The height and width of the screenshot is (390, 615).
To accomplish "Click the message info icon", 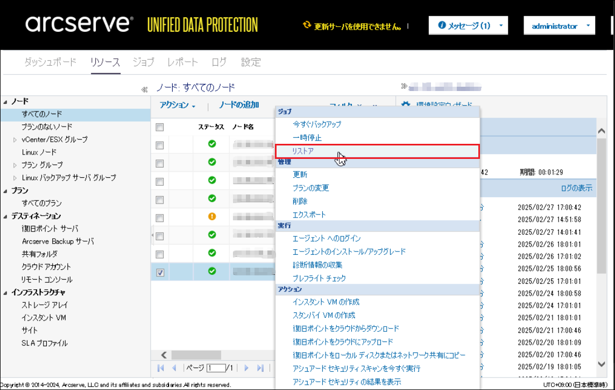I will [x=442, y=25].
